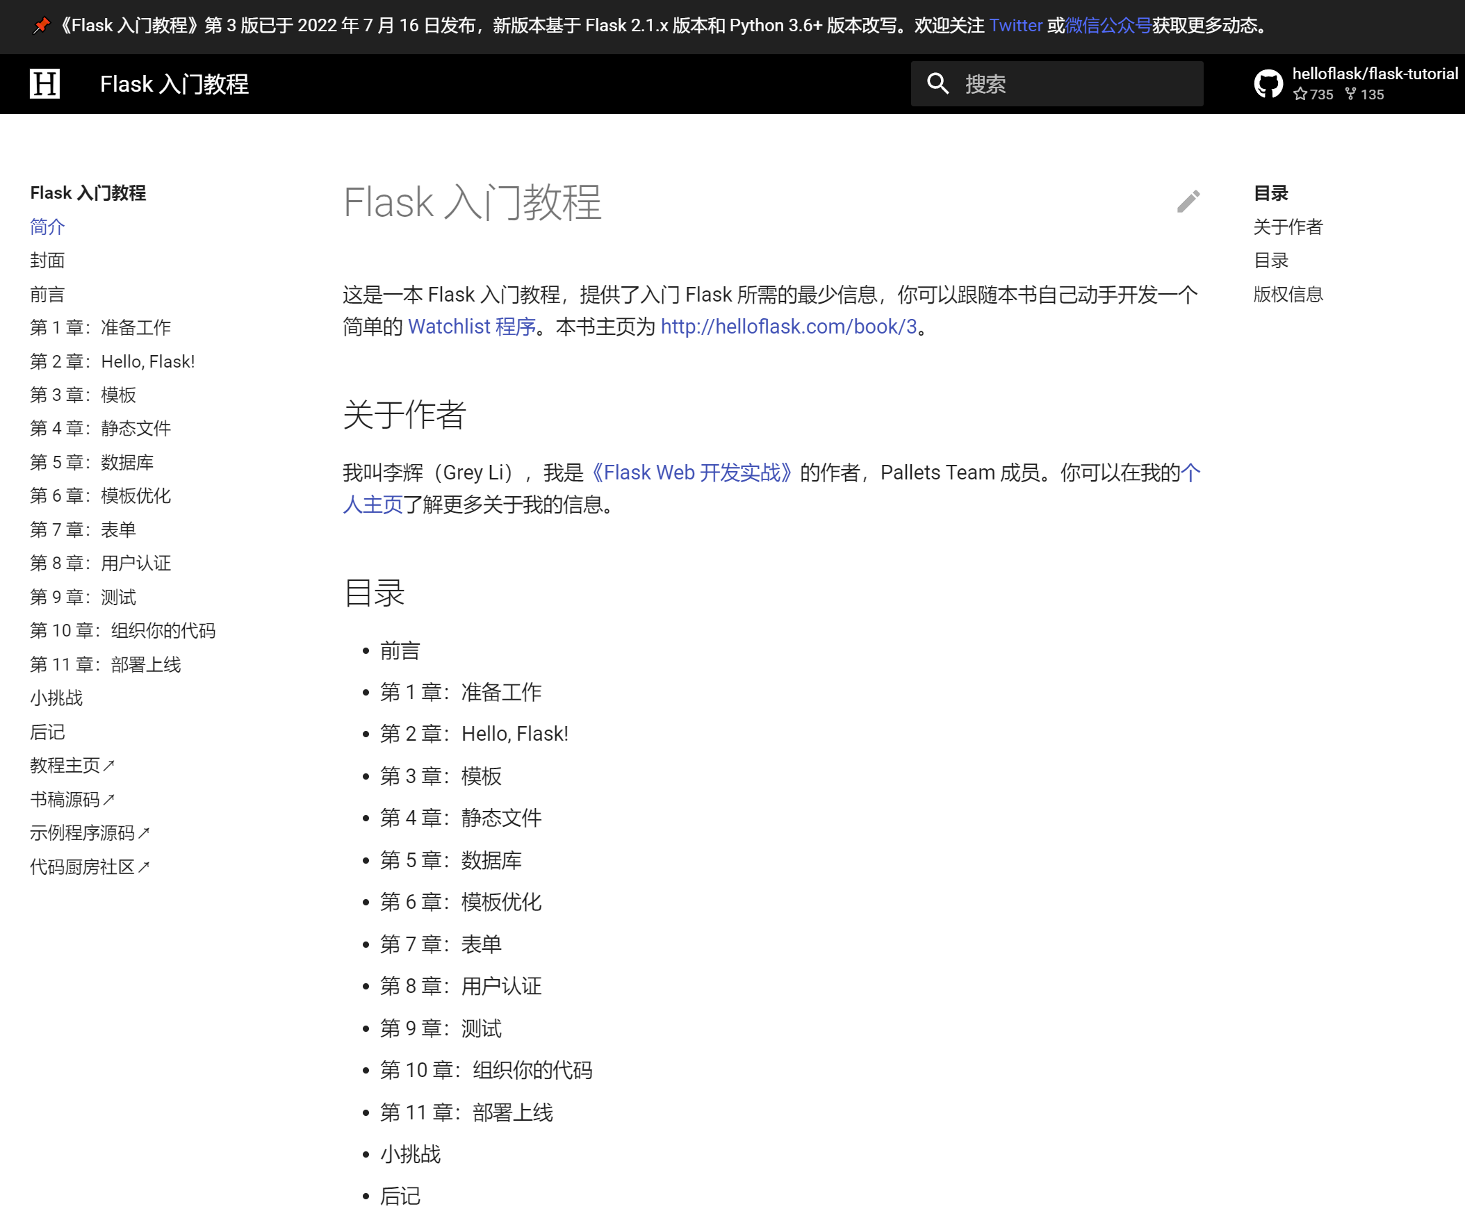Open sidebar item 第 3 章：模板
The height and width of the screenshot is (1225, 1465).
coord(83,395)
